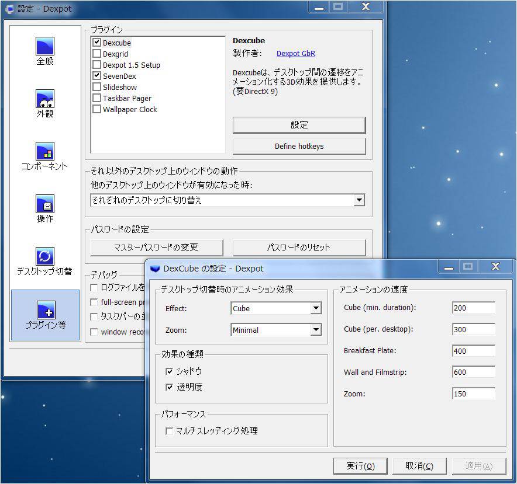Toggle the シャドウ (shadow) effect checkbox
This screenshot has height=484, width=517.
click(x=169, y=372)
